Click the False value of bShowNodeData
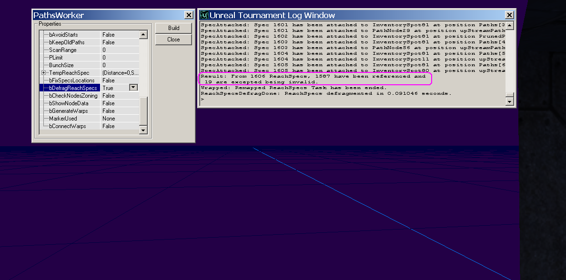The image size is (566, 280). (108, 103)
